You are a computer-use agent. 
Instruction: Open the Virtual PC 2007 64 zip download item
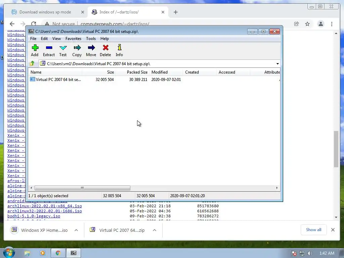click(x=117, y=230)
